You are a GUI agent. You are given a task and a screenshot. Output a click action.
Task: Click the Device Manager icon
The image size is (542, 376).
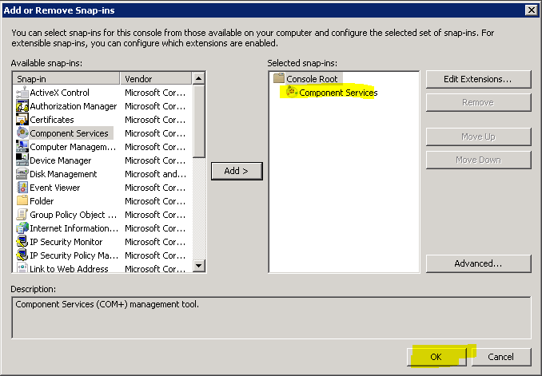[x=22, y=160]
